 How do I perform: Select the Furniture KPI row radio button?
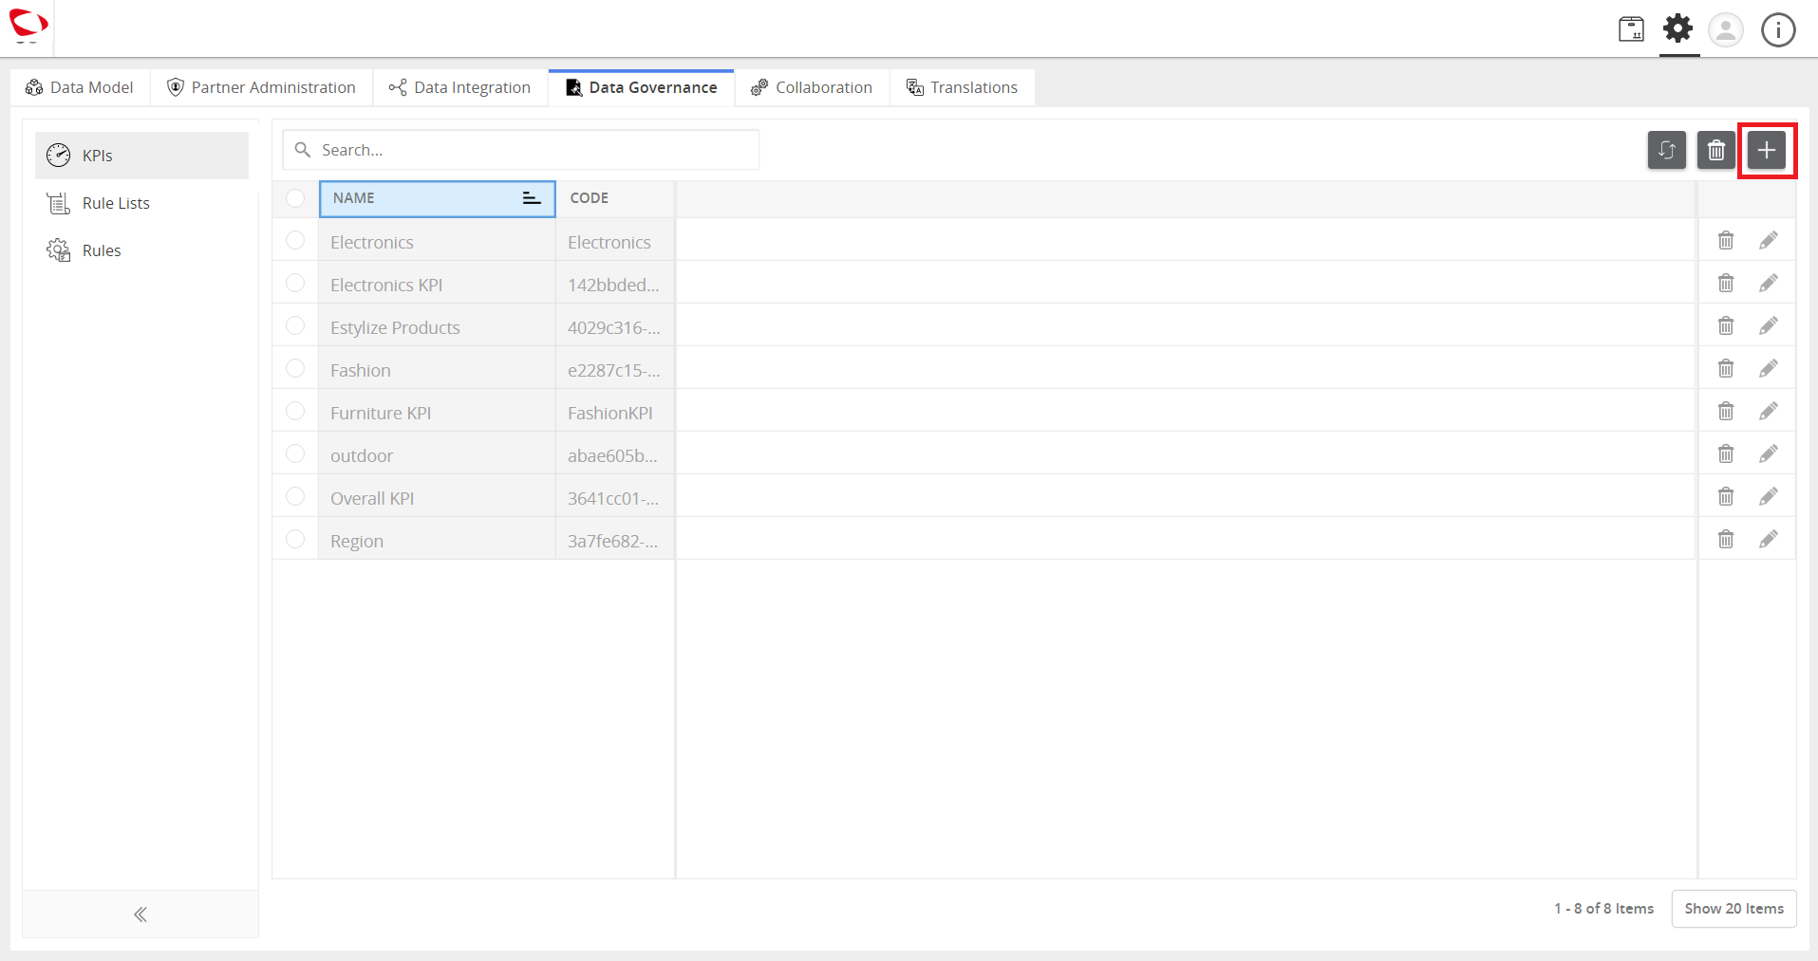point(295,411)
